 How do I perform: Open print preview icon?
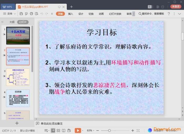click(x=37, y=14)
